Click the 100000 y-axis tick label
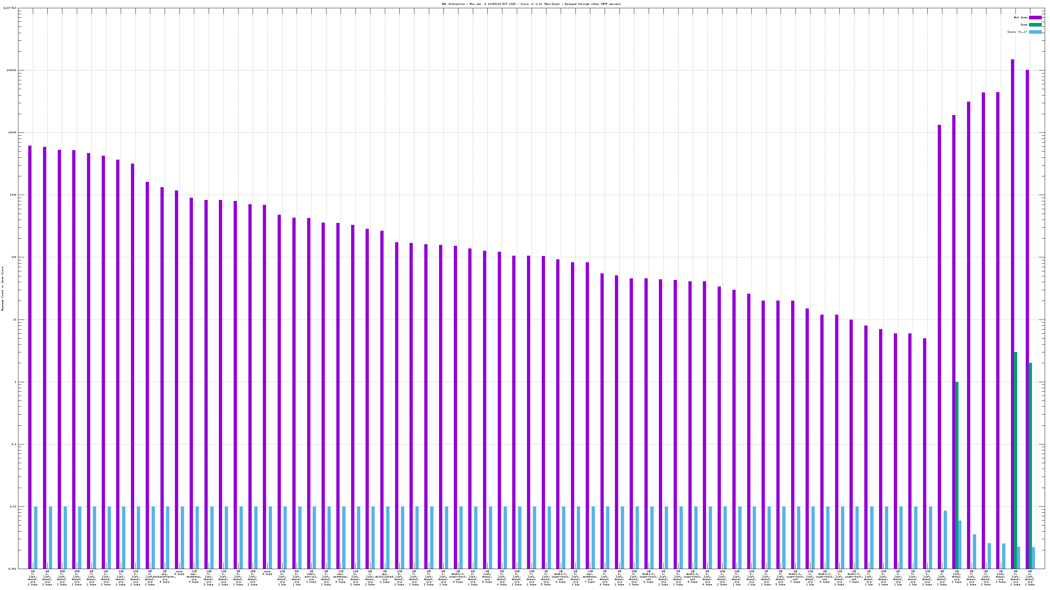This screenshot has width=1050, height=590. 12,70
